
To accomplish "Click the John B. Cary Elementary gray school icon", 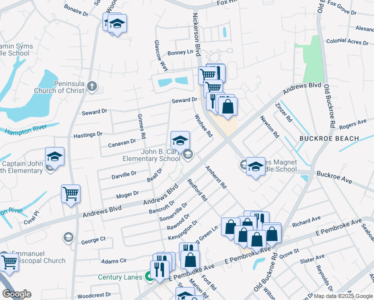I will (187, 154).
